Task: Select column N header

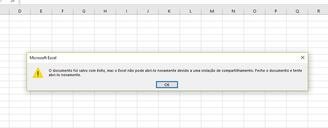Action: [233, 11]
